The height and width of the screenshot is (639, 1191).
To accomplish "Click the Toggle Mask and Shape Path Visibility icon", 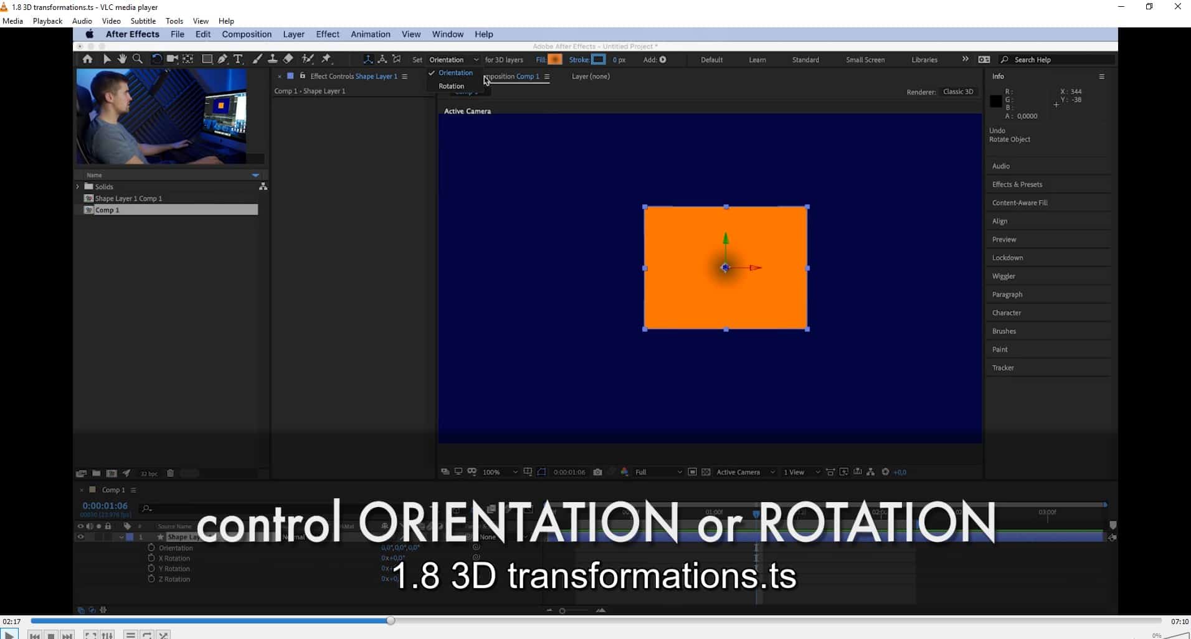I will tap(541, 472).
